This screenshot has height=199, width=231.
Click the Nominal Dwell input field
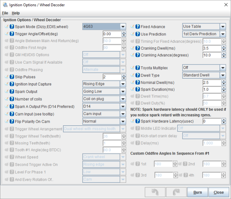click(211, 83)
